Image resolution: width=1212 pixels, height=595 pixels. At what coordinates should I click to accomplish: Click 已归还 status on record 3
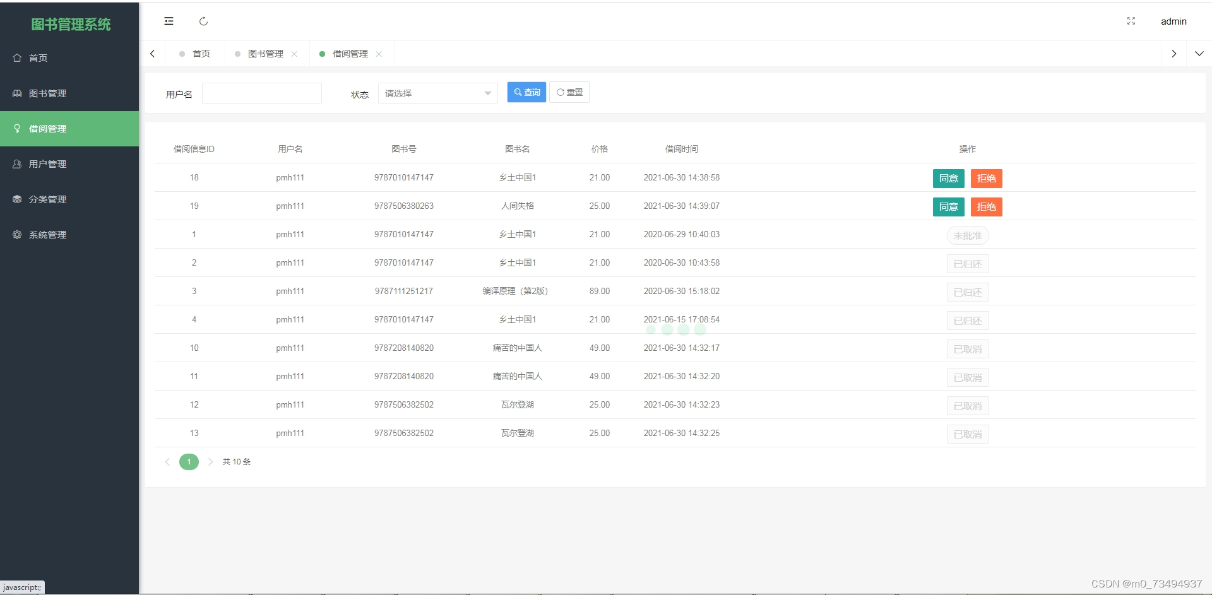(968, 292)
